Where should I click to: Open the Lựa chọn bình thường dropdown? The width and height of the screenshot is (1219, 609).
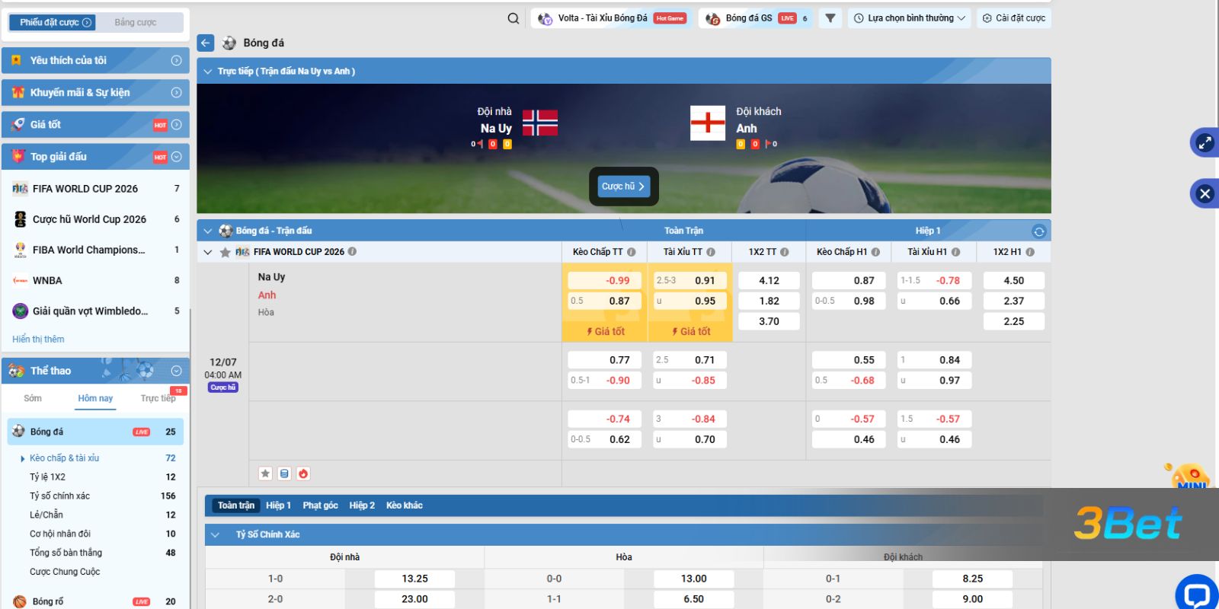(910, 18)
